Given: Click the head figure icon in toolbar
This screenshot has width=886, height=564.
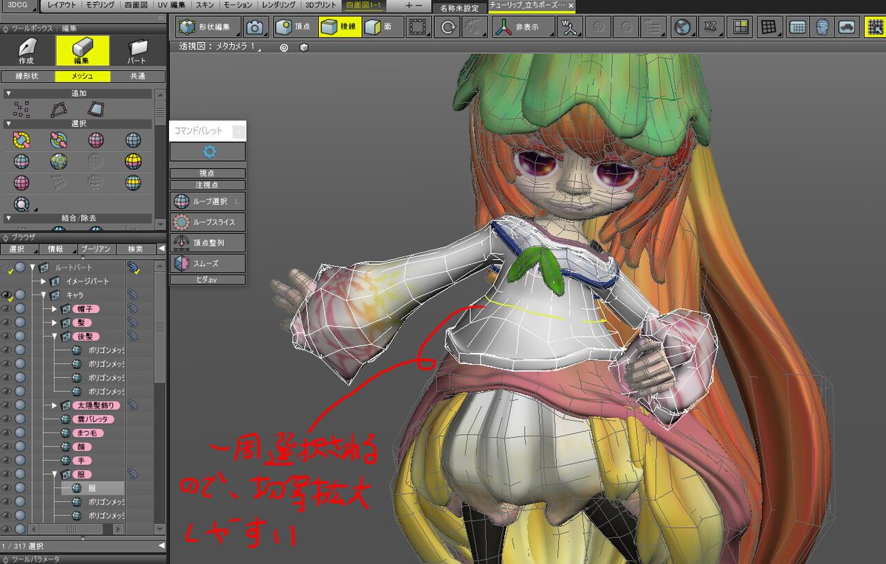Looking at the screenshot, I should pyautogui.click(x=822, y=27).
